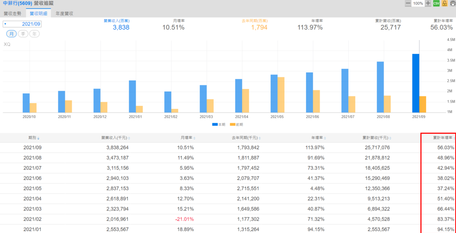Zoom in with the plus button
This screenshot has width=456, height=233.
[428, 3]
